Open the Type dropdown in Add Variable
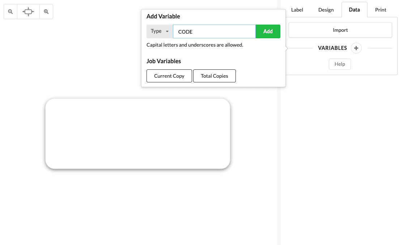 coord(159,31)
